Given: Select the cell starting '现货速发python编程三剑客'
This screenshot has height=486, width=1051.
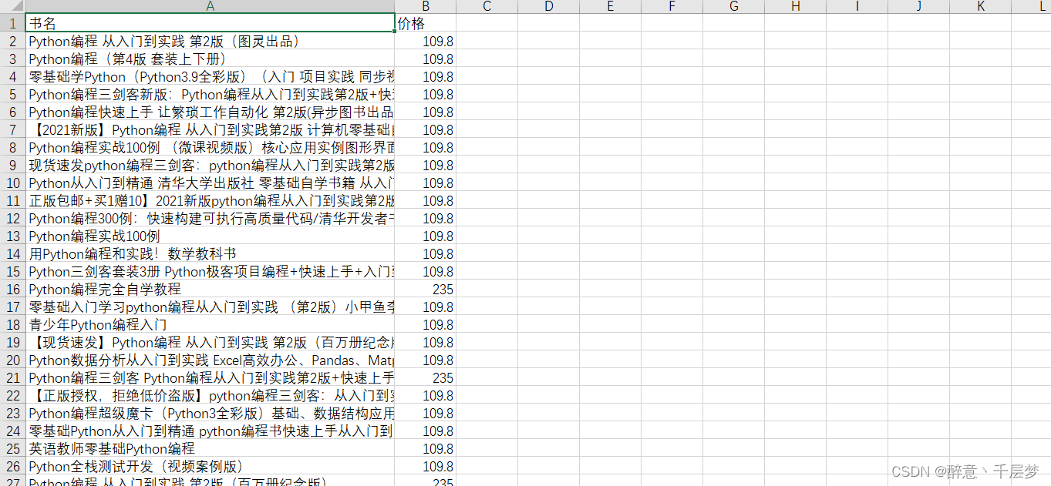Looking at the screenshot, I should tap(210, 165).
